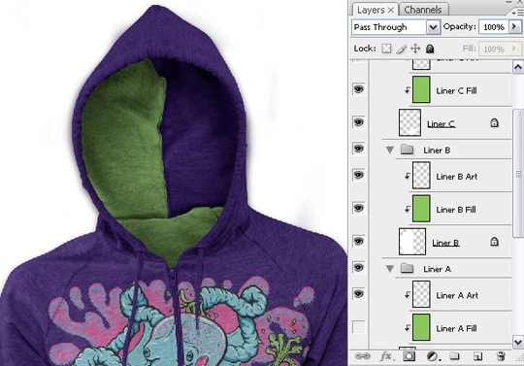
Task: Select the Liner C Fill green thumbnail
Action: 421,89
